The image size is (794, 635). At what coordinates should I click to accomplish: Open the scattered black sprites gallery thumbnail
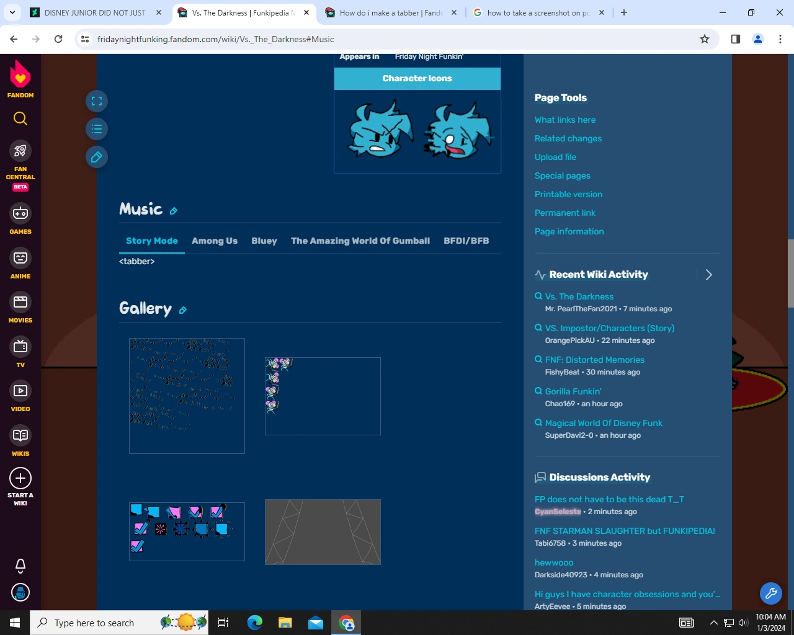point(187,396)
